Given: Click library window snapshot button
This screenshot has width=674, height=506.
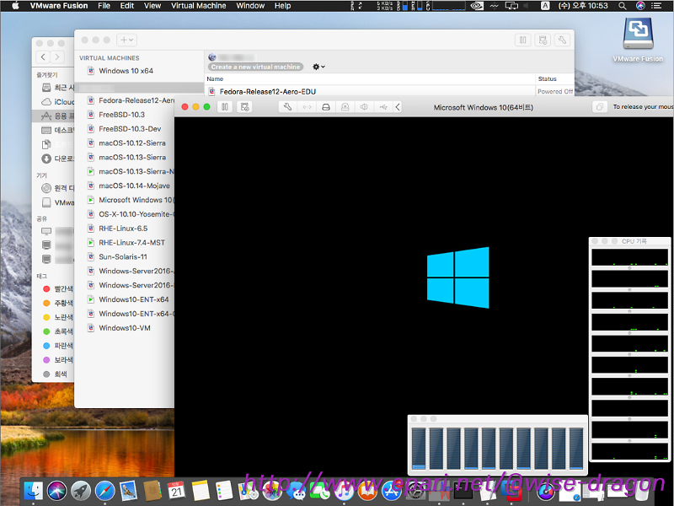Looking at the screenshot, I should pyautogui.click(x=543, y=40).
